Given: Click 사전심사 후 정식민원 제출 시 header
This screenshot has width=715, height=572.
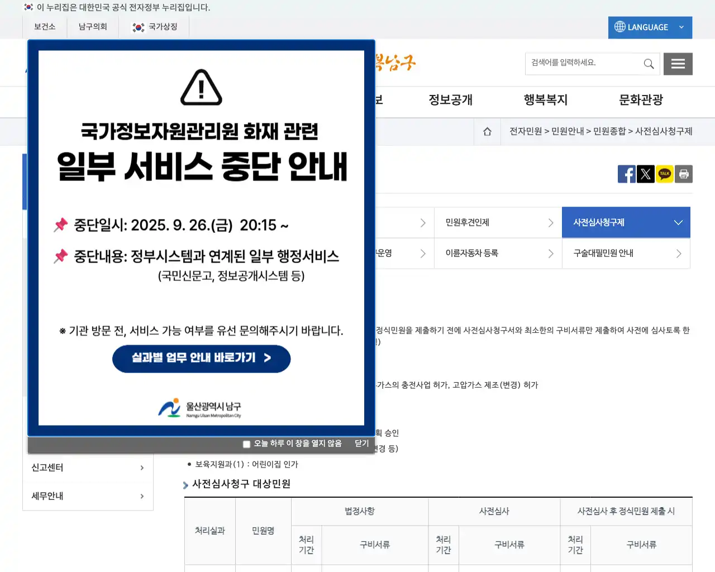Looking at the screenshot, I should point(626,512).
